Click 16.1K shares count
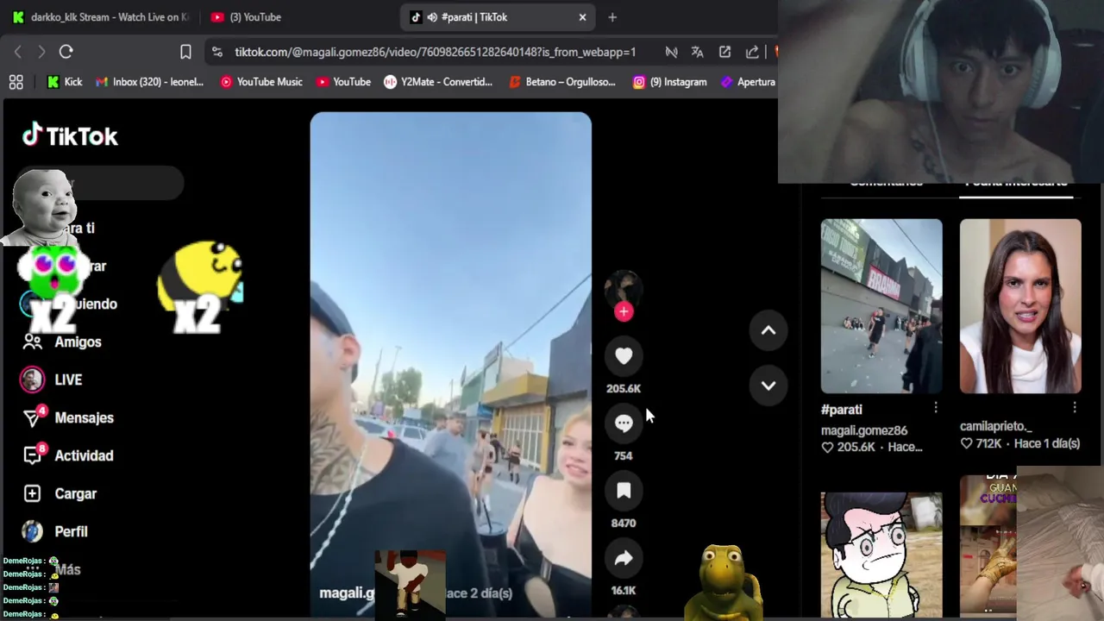This screenshot has height=621, width=1104. tap(624, 590)
